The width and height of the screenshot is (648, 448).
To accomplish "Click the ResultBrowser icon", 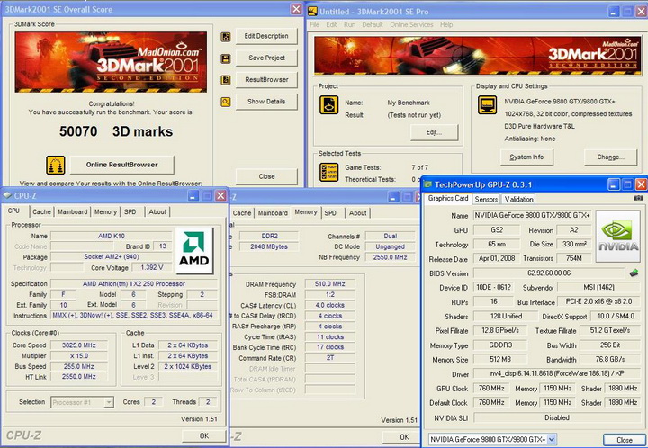I will (226, 80).
